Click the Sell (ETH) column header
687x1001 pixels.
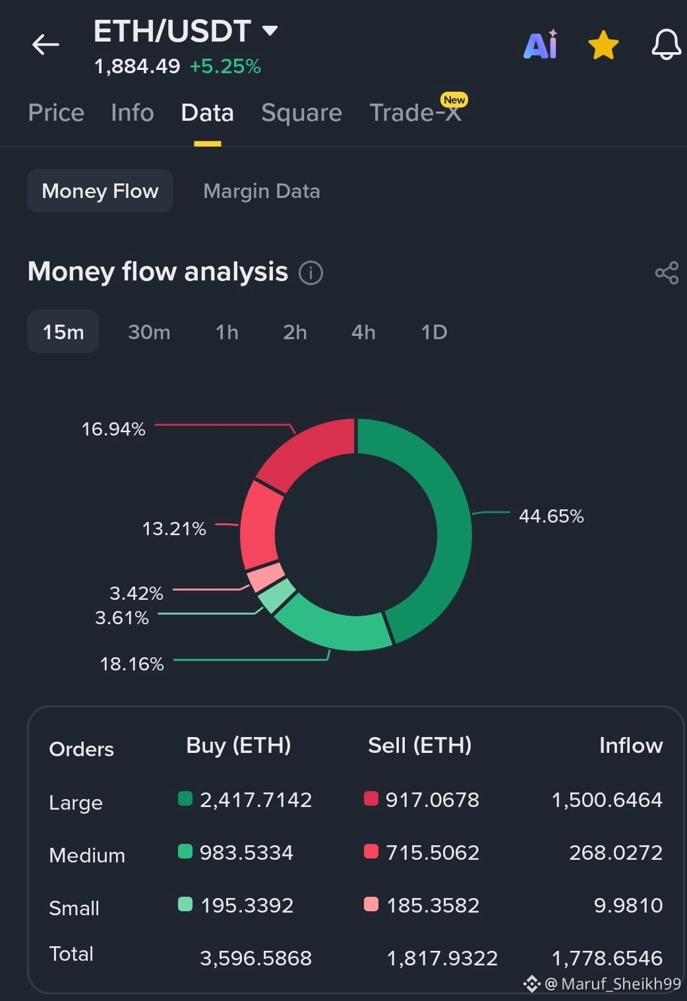coord(420,746)
